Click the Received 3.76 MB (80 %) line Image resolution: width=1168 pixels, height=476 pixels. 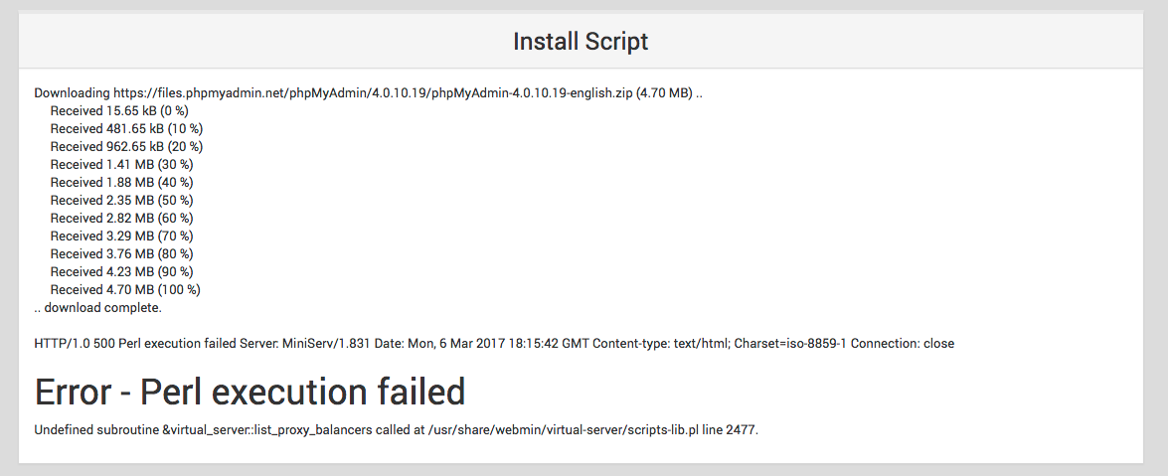[121, 254]
